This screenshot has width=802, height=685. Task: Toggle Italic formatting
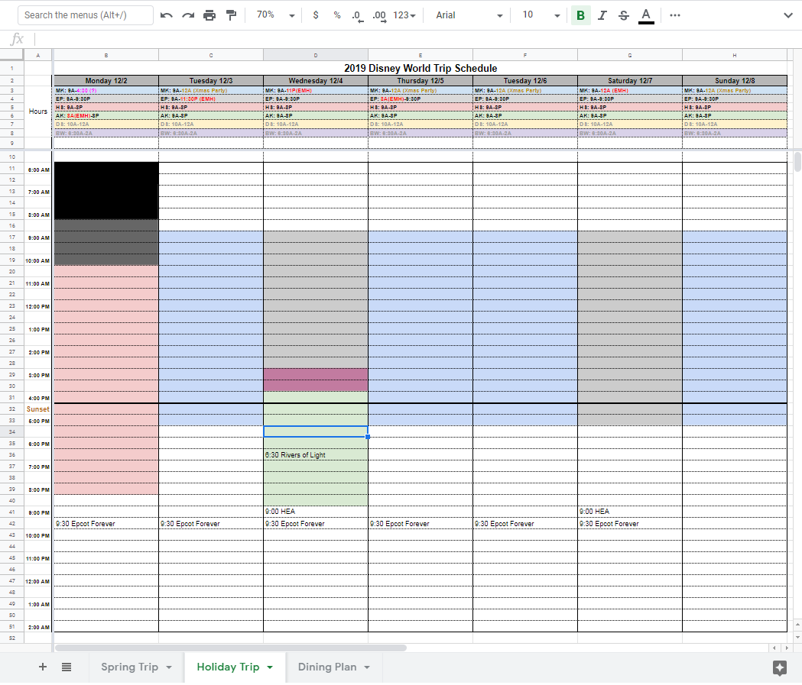click(602, 15)
